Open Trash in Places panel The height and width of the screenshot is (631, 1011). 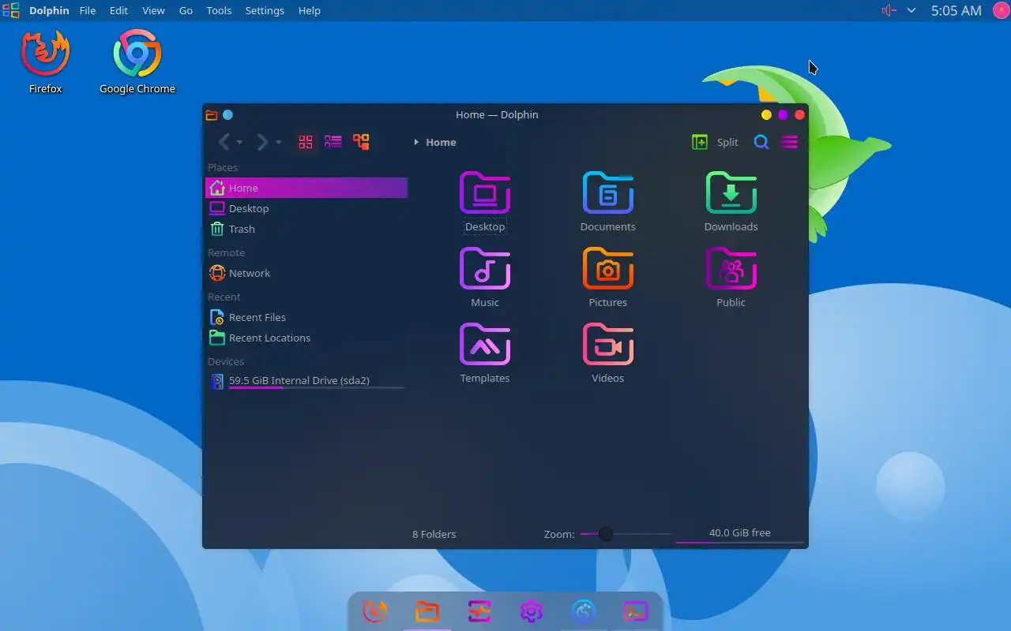pyautogui.click(x=306, y=229)
